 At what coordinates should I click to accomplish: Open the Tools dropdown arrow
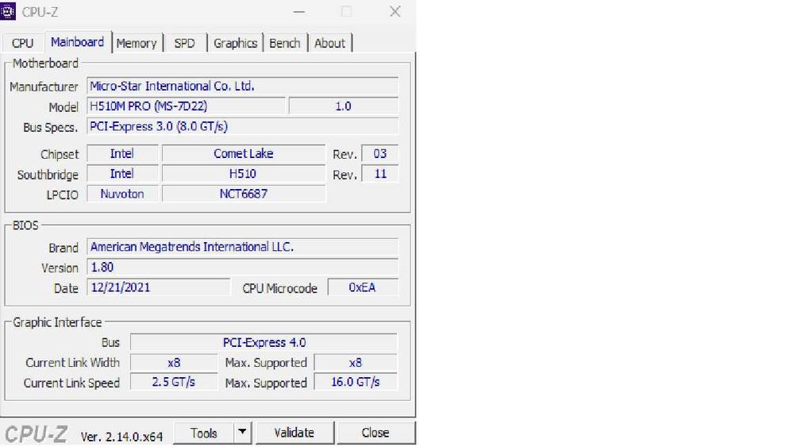pyautogui.click(x=242, y=433)
